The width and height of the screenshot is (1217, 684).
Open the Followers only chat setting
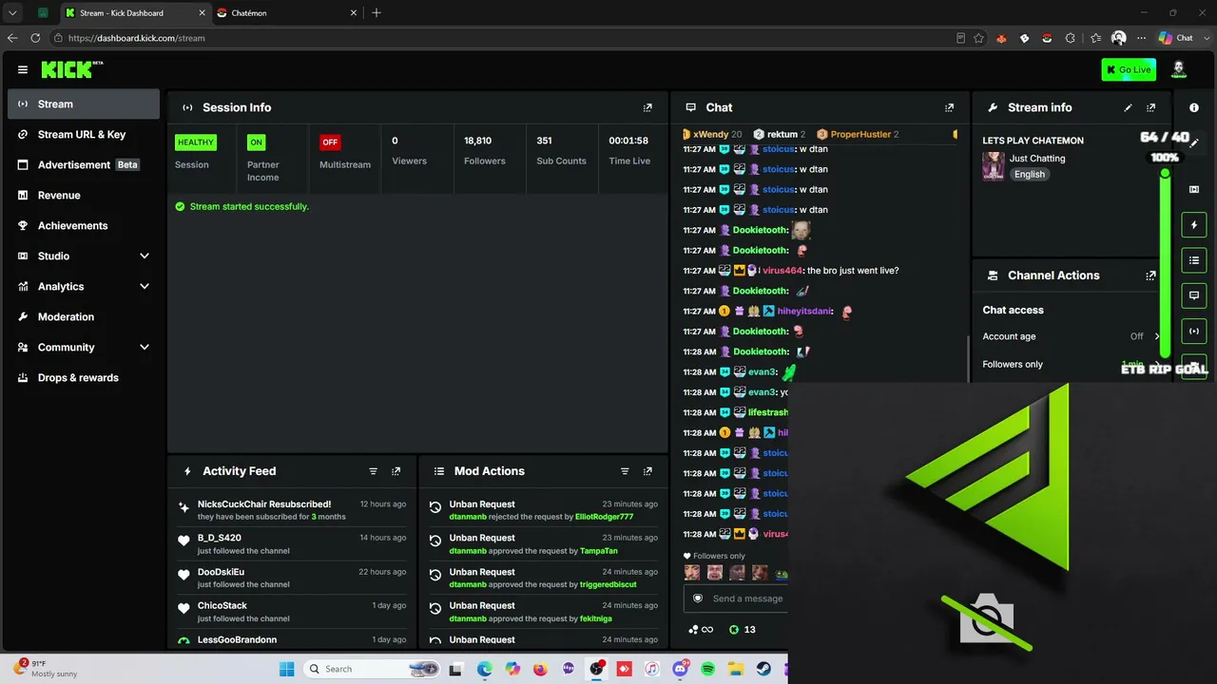tap(1072, 365)
